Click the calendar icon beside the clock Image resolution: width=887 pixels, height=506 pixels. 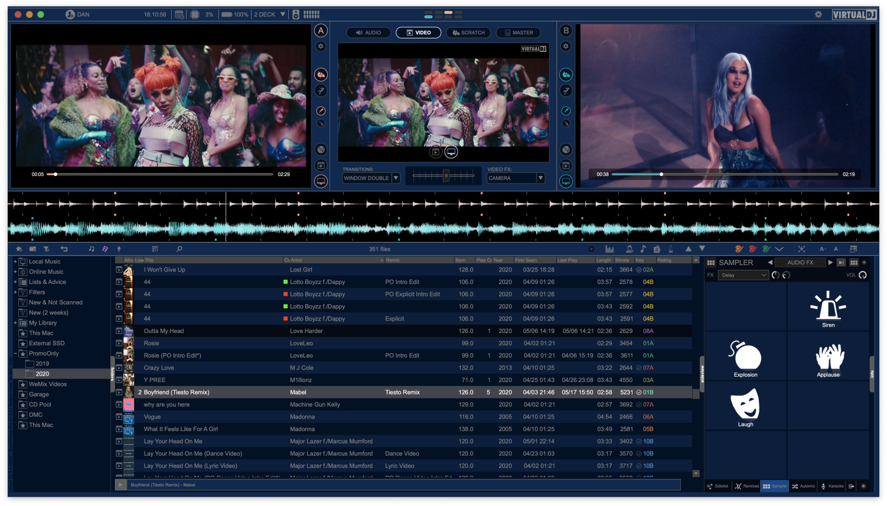pyautogui.click(x=179, y=14)
